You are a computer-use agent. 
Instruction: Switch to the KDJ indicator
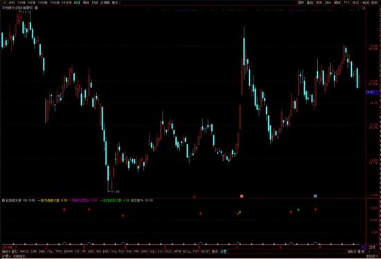pyautogui.click(x=152, y=251)
